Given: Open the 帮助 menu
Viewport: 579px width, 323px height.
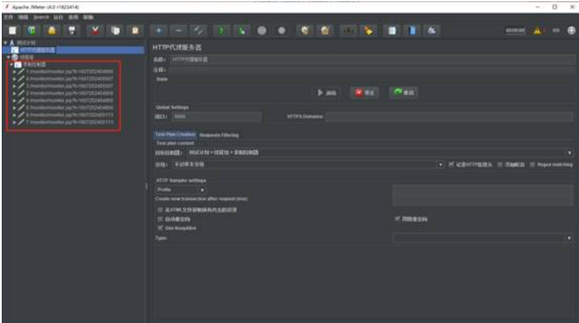Looking at the screenshot, I should click(88, 17).
